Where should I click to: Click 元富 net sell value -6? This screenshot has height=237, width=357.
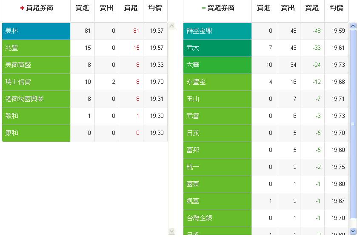tap(318, 116)
